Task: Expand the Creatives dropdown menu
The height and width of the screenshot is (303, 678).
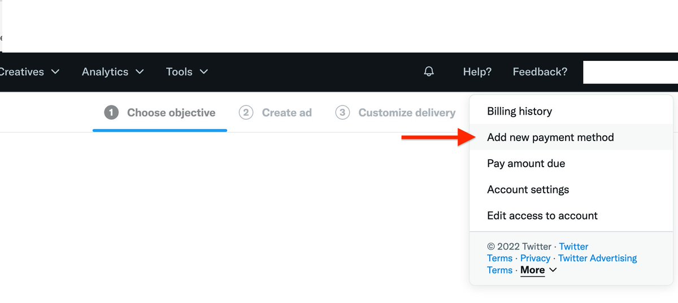Action: [x=29, y=72]
